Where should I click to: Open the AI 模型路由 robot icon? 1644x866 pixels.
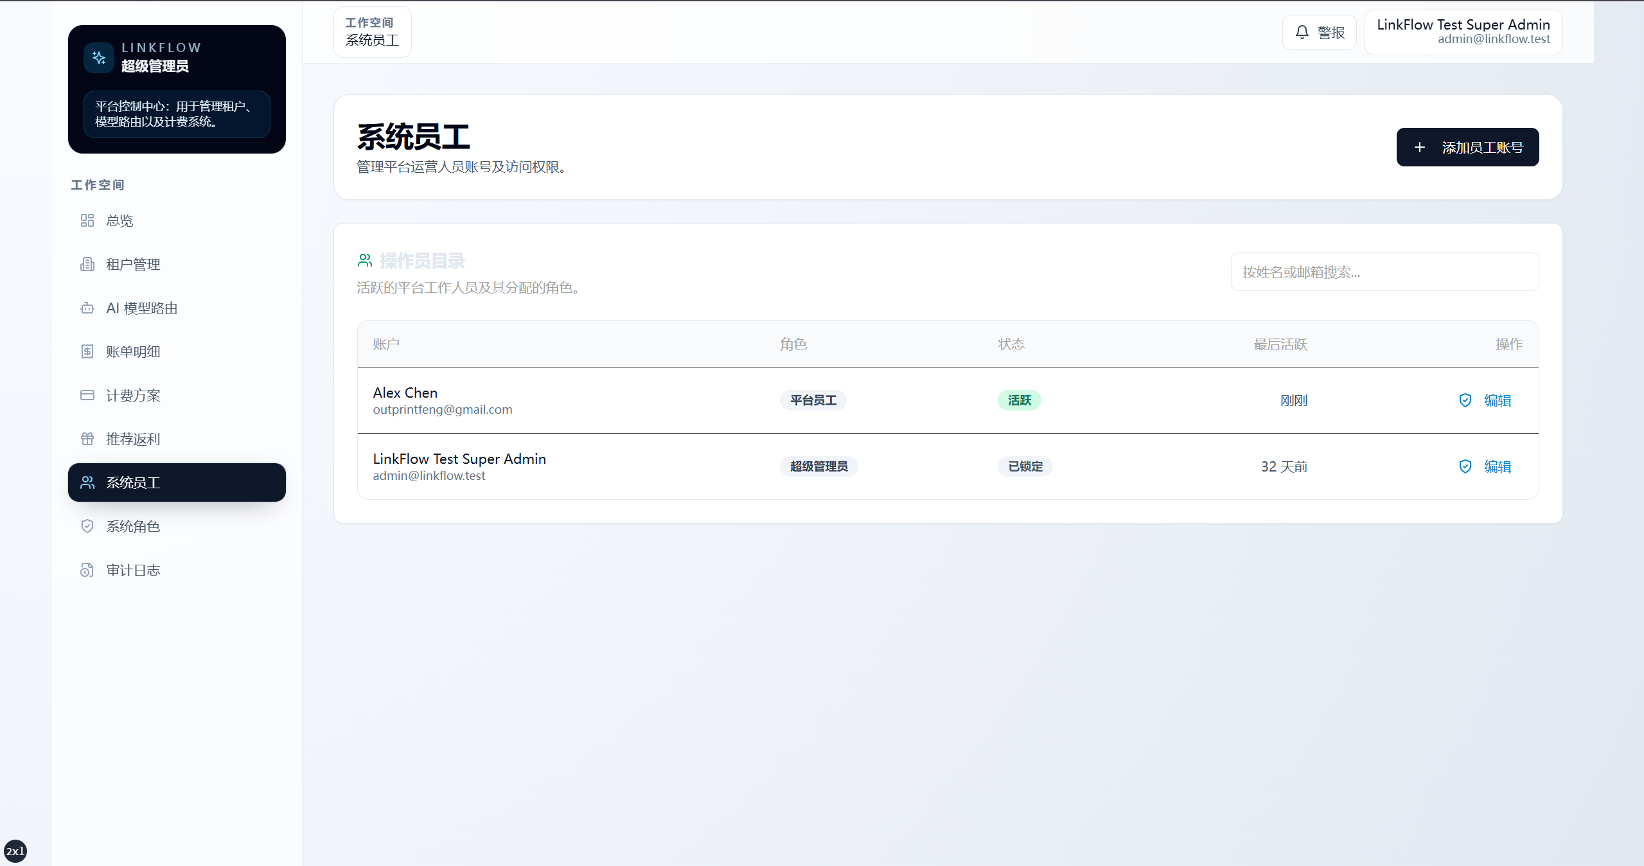87,308
